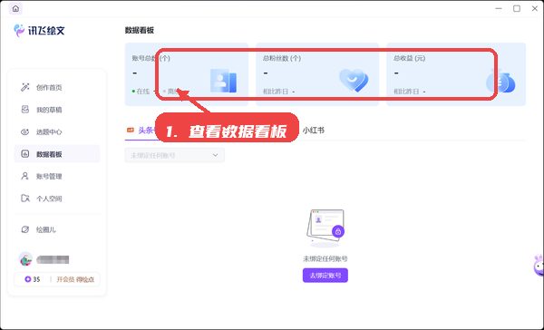544x330 pixels.
Task: Click 相比昨日 in the 总收益 card
Action: tap(406, 92)
